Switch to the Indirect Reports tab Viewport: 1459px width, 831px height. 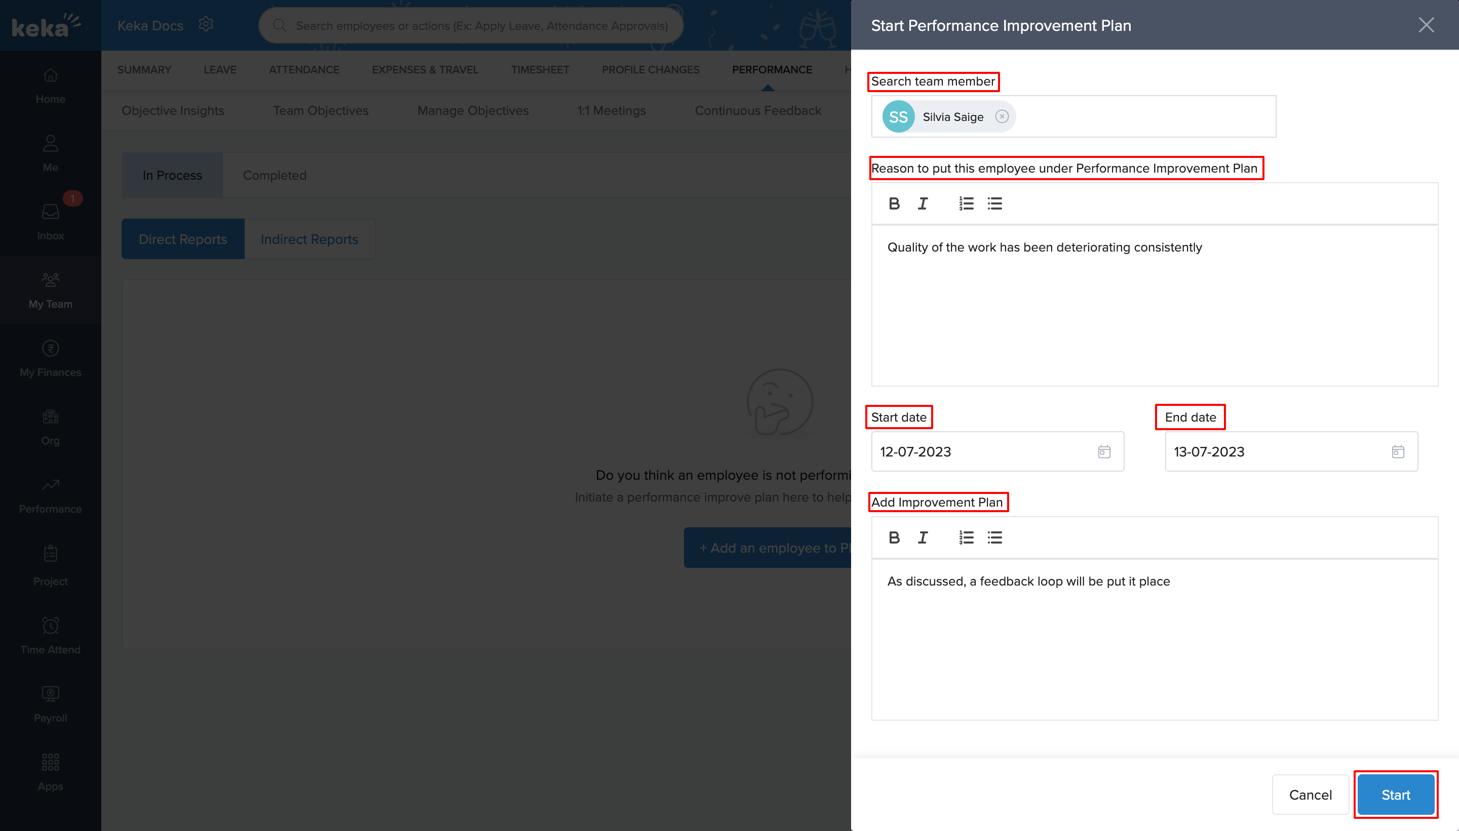pos(309,238)
